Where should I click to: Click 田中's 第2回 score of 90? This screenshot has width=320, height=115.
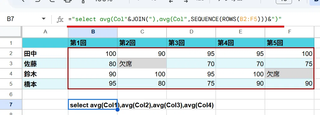tap(142, 53)
